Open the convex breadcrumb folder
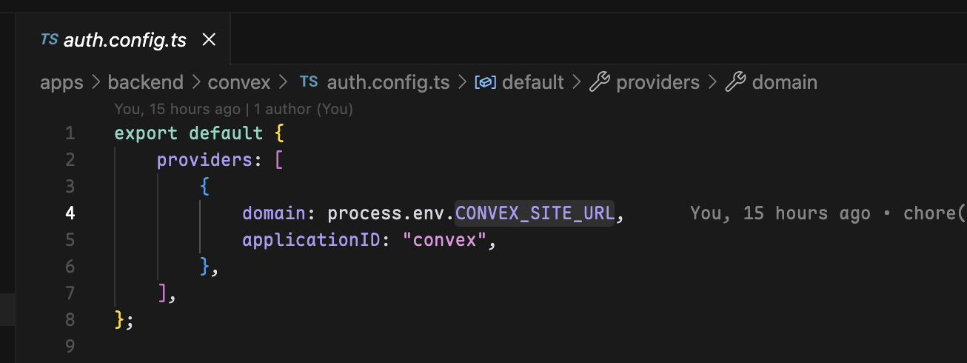This screenshot has height=363, width=967. click(x=238, y=82)
